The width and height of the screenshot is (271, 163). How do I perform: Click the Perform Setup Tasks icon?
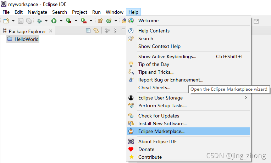tap(131, 105)
